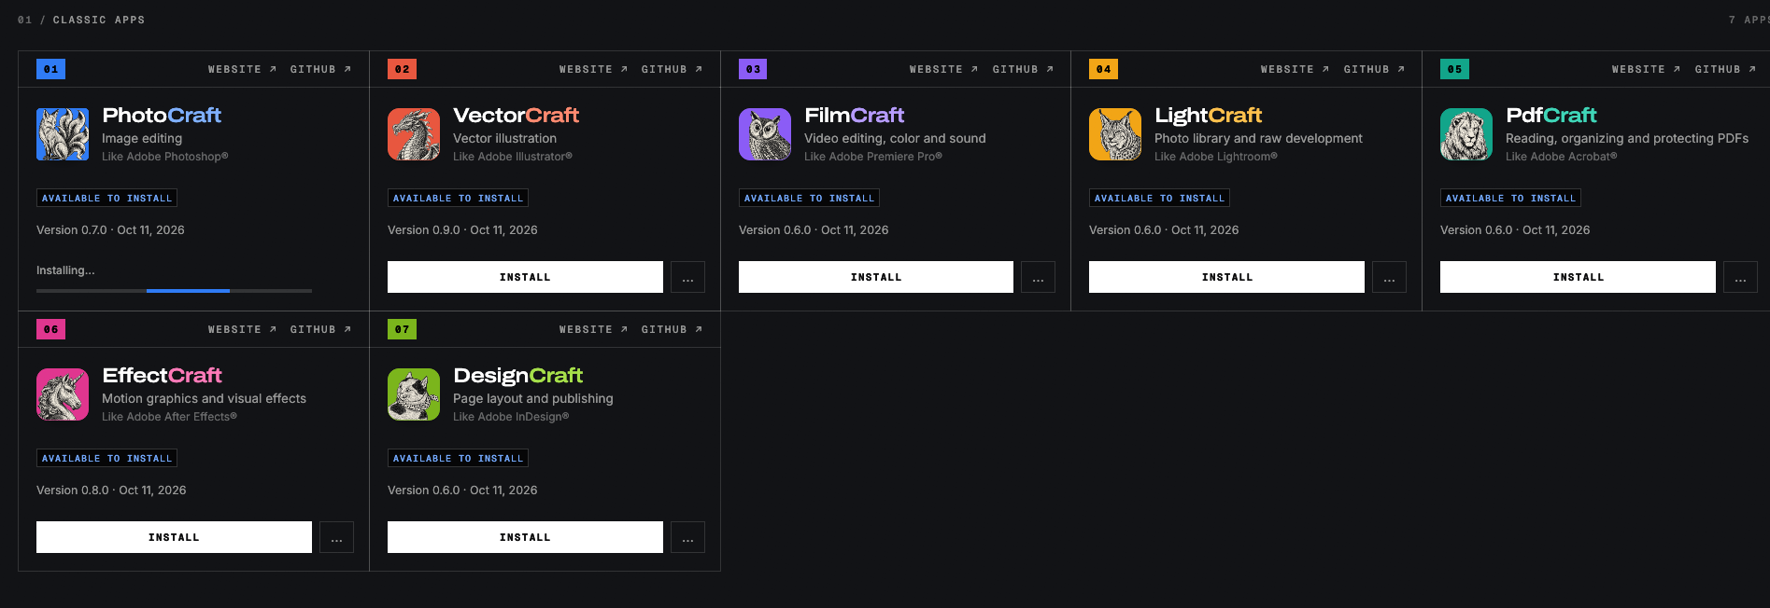Screen dimensions: 1770x608
Task: Install LightCraft
Action: point(1226,277)
